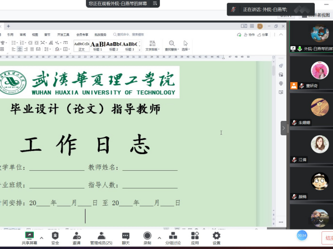Open shading fill color picker
This screenshot has width=333, height=249.
click(58, 49)
